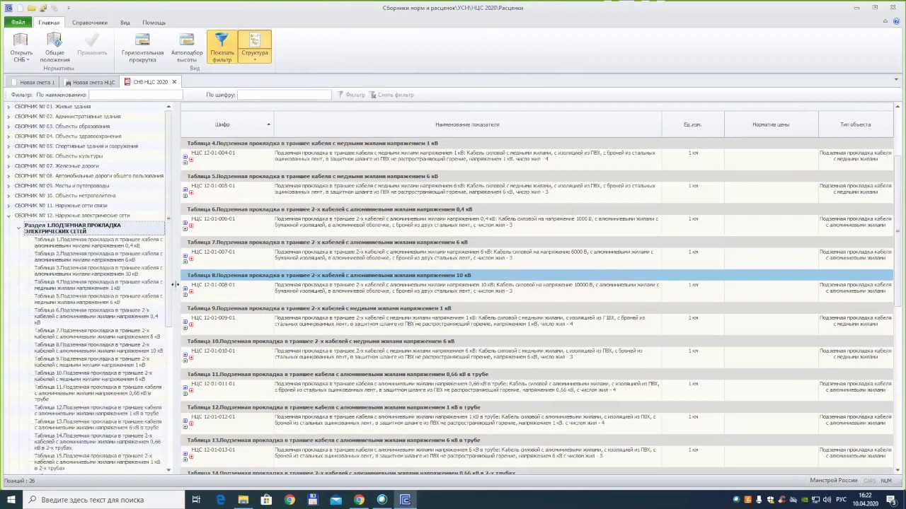Click the Норматив цены column header
This screenshot has height=509, width=906.
771,124
